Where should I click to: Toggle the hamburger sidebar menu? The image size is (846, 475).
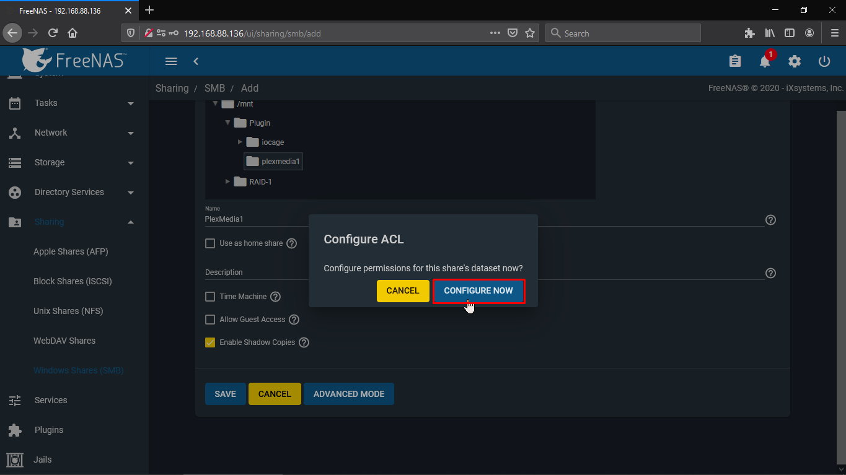pyautogui.click(x=171, y=61)
